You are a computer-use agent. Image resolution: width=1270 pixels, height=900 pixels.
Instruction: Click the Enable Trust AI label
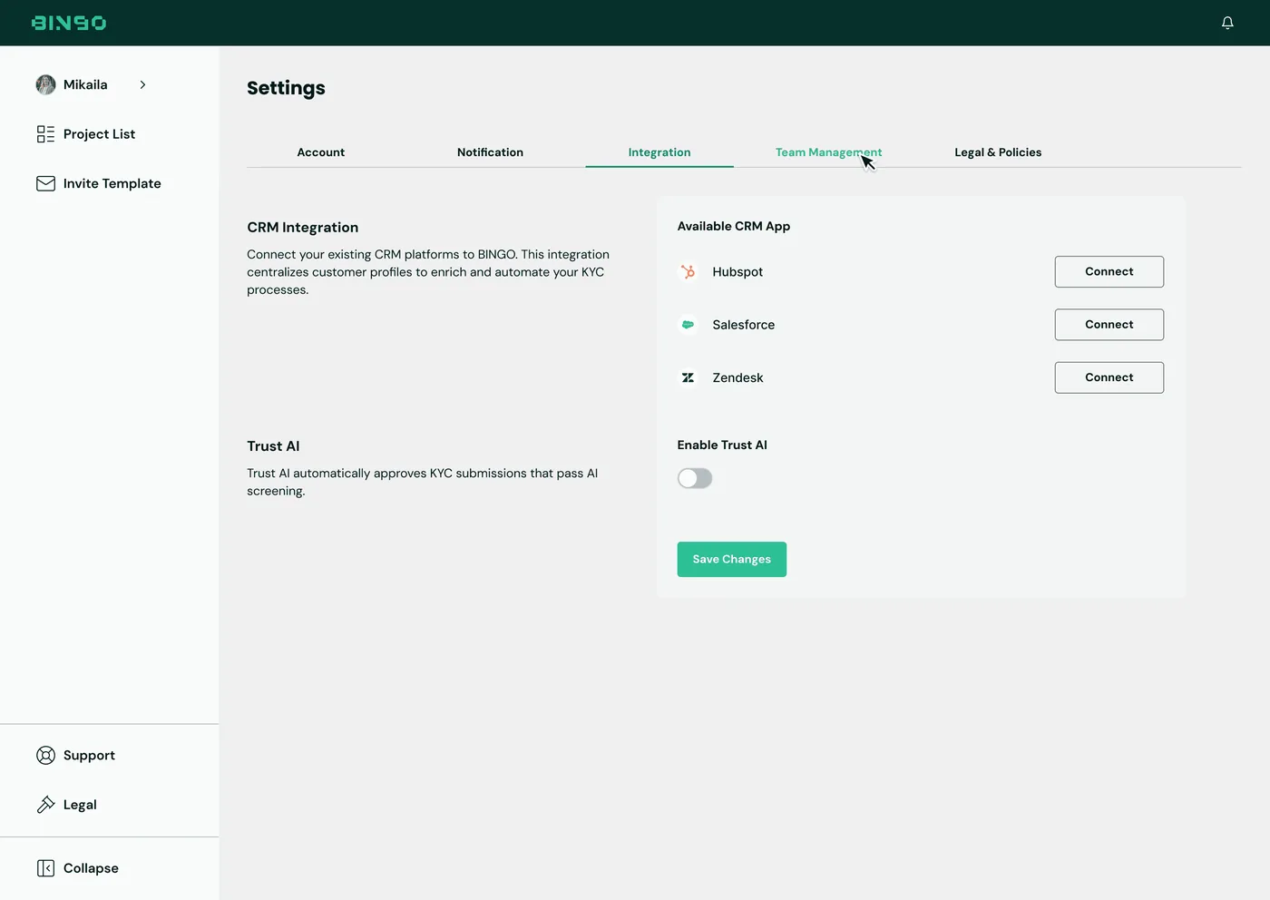pos(722,445)
